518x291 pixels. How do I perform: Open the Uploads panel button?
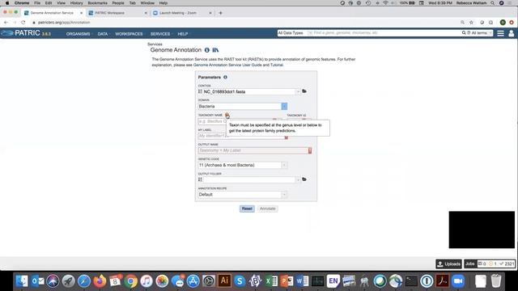click(448, 264)
